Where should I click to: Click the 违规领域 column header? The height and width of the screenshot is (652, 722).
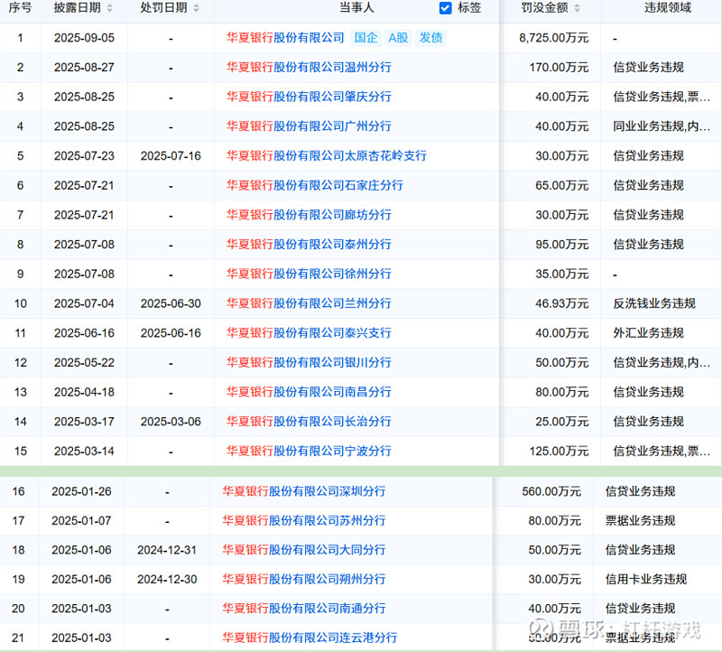click(x=667, y=8)
